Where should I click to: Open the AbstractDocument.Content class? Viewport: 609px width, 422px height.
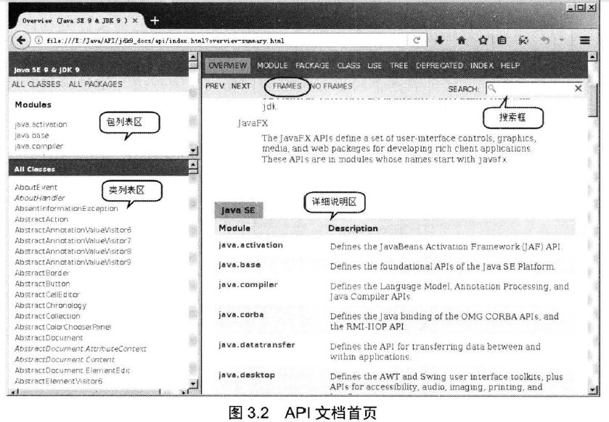65,360
